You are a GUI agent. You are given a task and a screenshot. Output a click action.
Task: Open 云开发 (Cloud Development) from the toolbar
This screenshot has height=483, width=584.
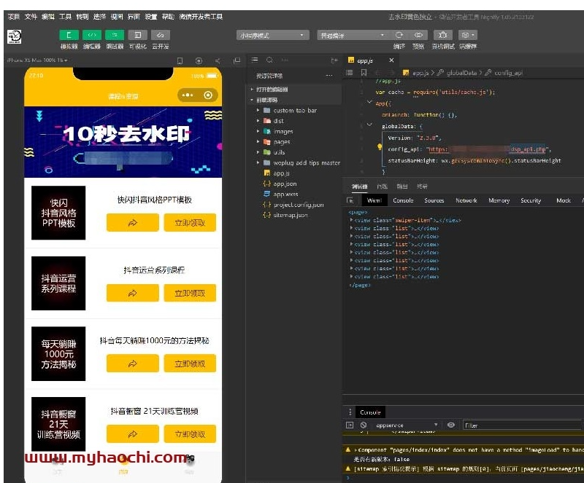[x=160, y=34]
